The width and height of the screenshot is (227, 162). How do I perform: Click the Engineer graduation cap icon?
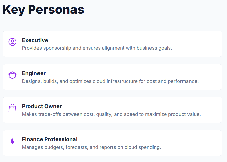point(12,75)
